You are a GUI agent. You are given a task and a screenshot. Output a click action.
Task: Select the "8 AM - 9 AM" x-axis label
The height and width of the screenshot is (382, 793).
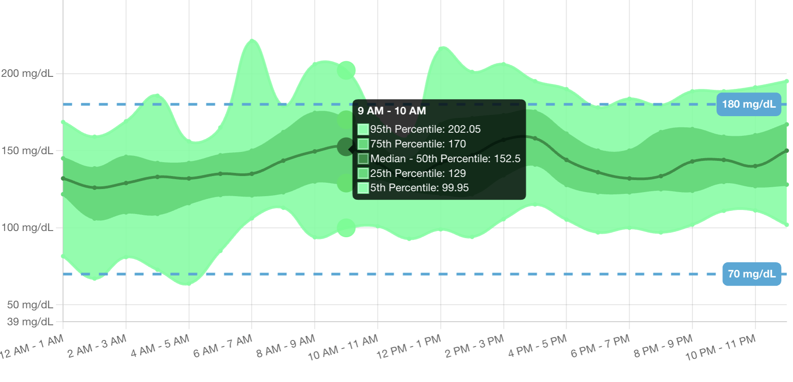(x=285, y=346)
